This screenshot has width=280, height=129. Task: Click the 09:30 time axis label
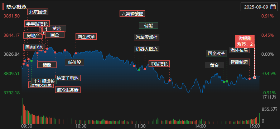click(x=26, y=126)
